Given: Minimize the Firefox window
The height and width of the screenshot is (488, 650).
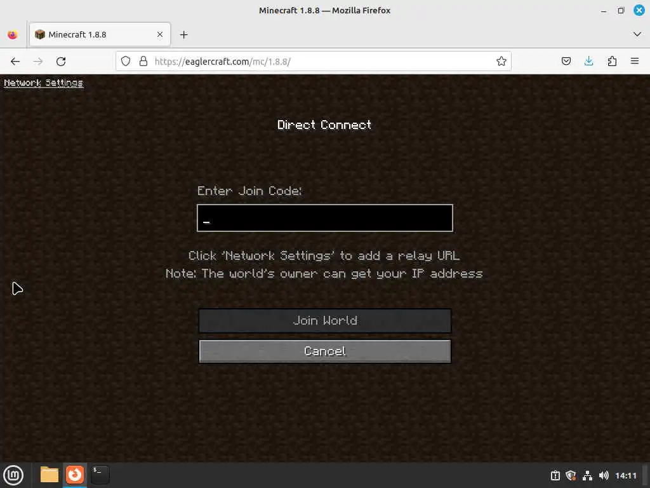Looking at the screenshot, I should (604, 10).
